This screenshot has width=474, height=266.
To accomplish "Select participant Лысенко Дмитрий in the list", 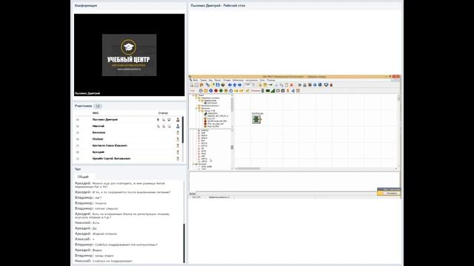I will 105,120.
